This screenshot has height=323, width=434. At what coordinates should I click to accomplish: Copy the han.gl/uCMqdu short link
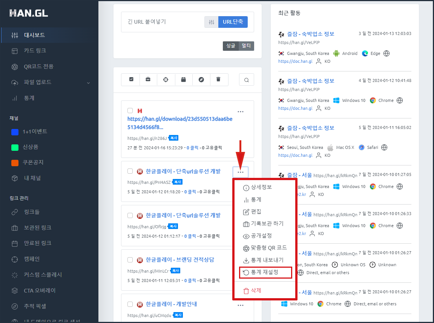point(178,315)
